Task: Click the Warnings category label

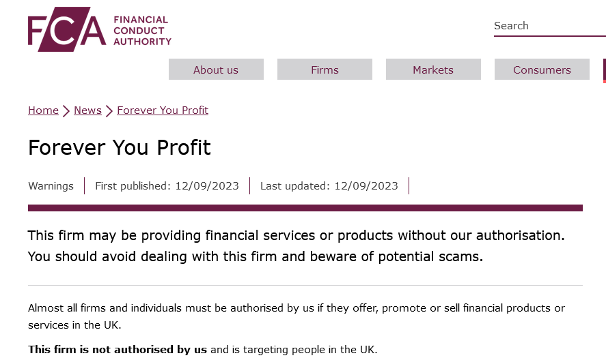Action: (51, 186)
